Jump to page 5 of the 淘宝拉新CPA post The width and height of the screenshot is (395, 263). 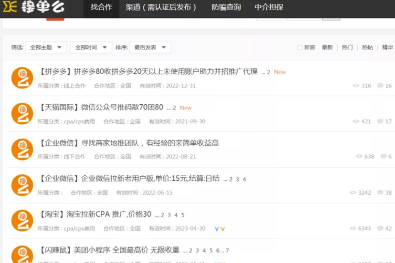pos(183,215)
